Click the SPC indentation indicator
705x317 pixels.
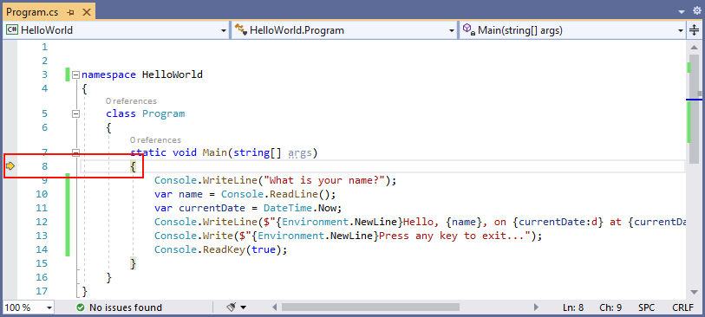click(x=647, y=307)
